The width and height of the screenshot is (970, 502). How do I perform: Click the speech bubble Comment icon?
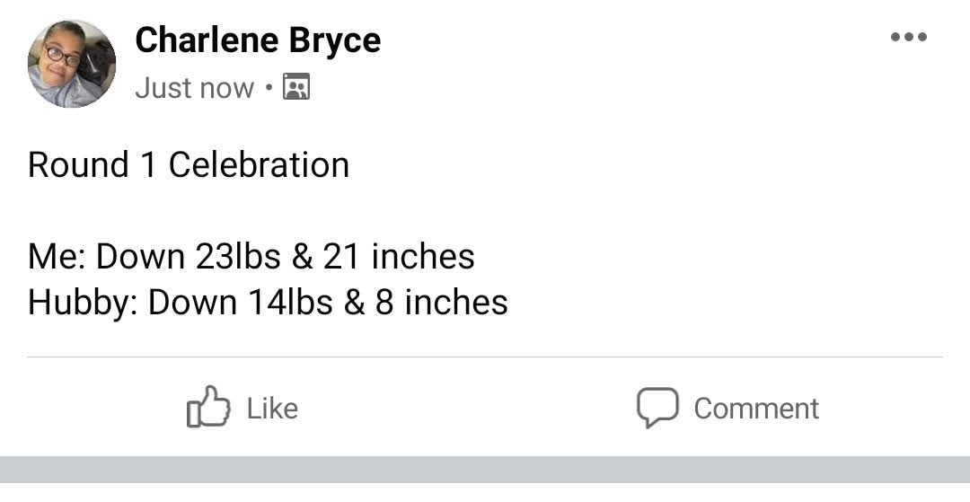(657, 408)
